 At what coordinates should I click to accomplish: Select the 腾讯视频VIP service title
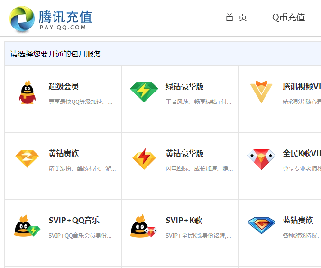tap(302, 86)
